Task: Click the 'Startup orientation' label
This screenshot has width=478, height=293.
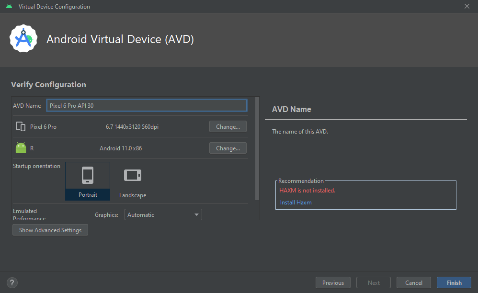Action: (x=36, y=166)
